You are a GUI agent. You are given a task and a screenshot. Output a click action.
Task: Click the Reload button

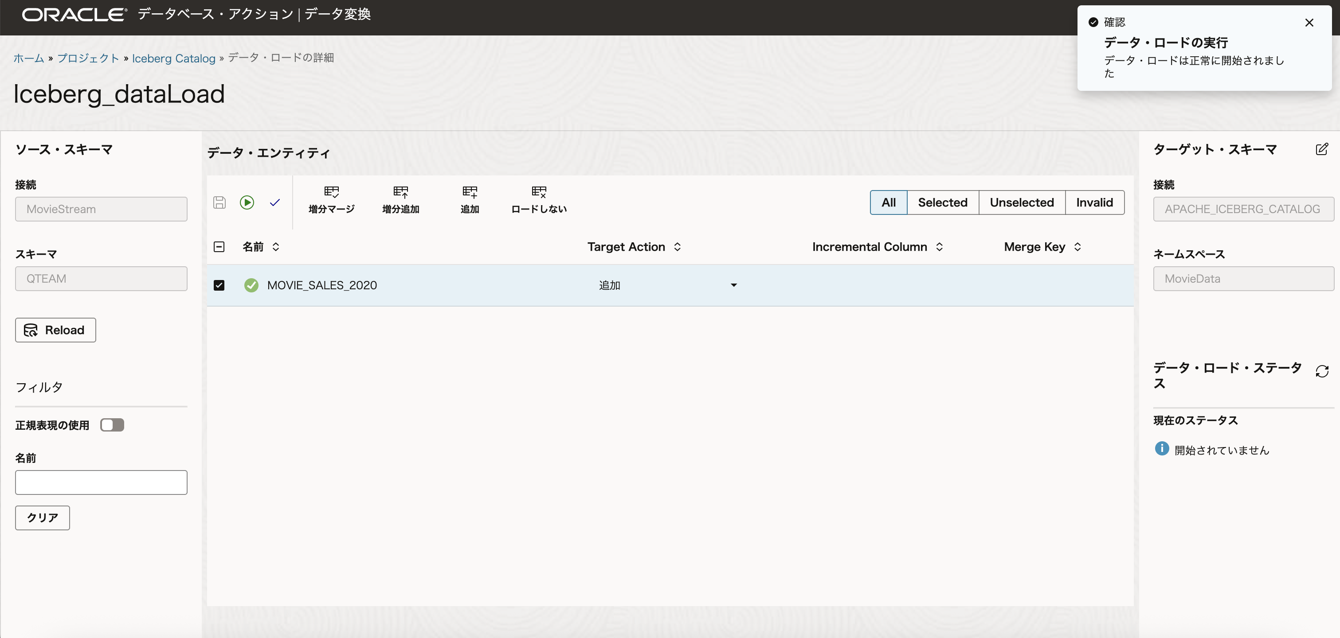pyautogui.click(x=56, y=330)
